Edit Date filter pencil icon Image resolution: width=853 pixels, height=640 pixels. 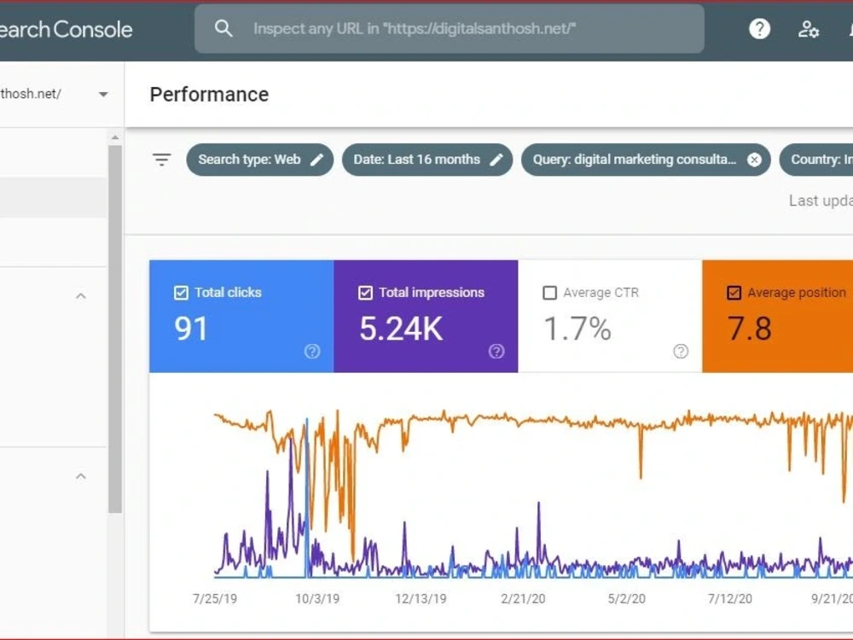click(x=496, y=160)
